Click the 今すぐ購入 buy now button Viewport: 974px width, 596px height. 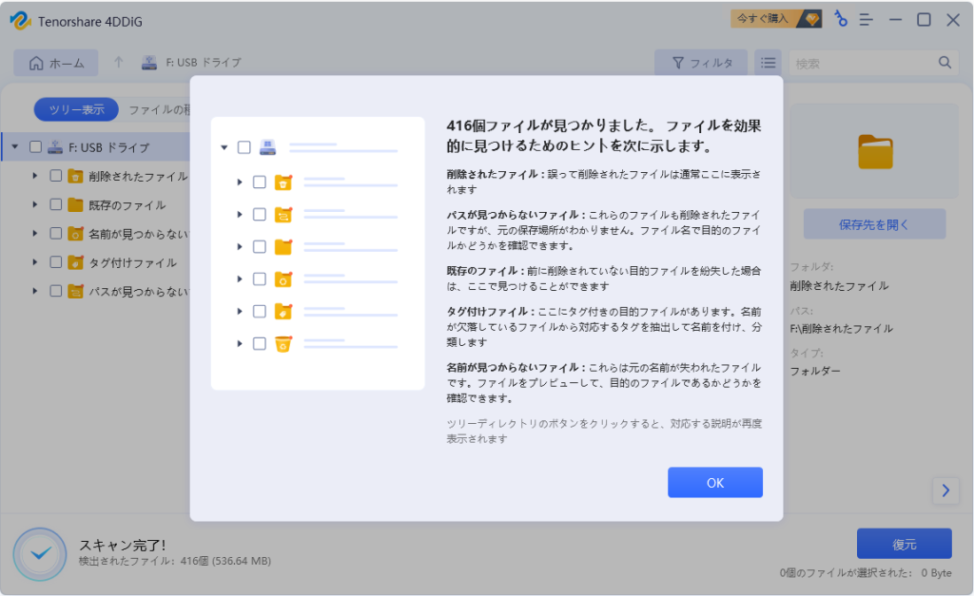pos(776,19)
